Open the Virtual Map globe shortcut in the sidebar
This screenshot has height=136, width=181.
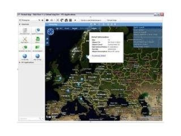coord(25,56)
